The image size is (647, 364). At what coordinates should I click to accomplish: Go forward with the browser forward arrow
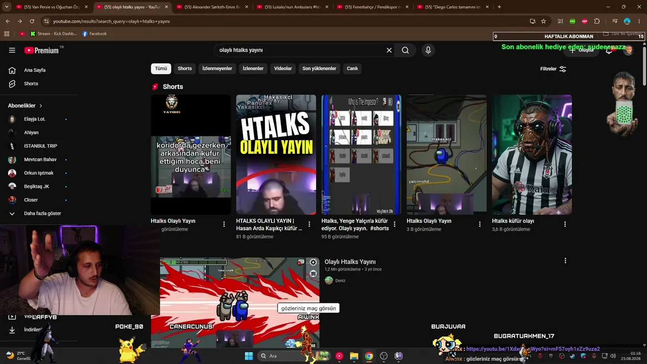[20, 21]
